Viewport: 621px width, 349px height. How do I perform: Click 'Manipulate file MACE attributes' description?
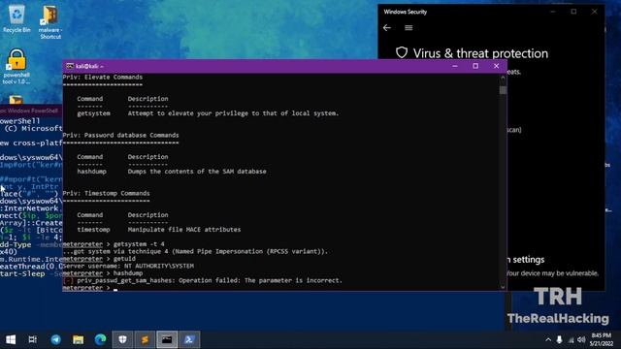click(184, 230)
